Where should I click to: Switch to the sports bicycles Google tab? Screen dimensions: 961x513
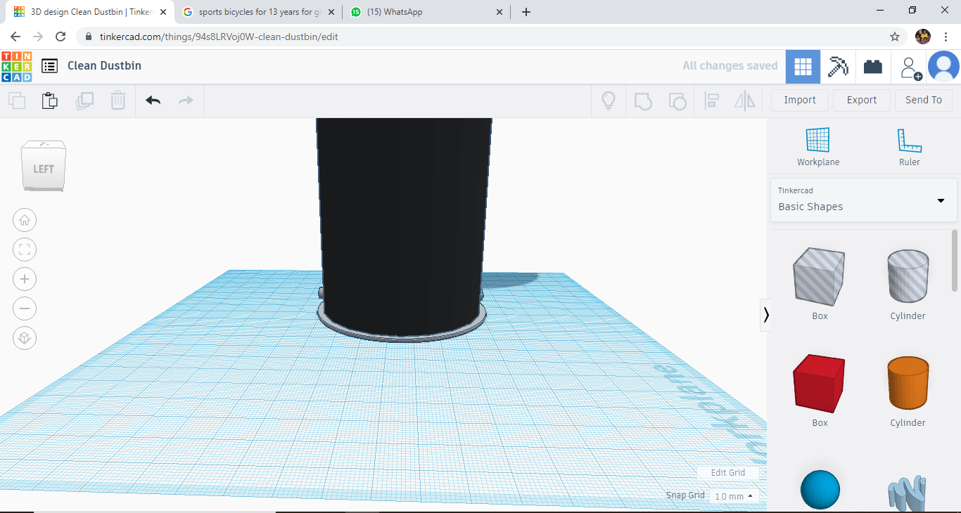click(257, 12)
